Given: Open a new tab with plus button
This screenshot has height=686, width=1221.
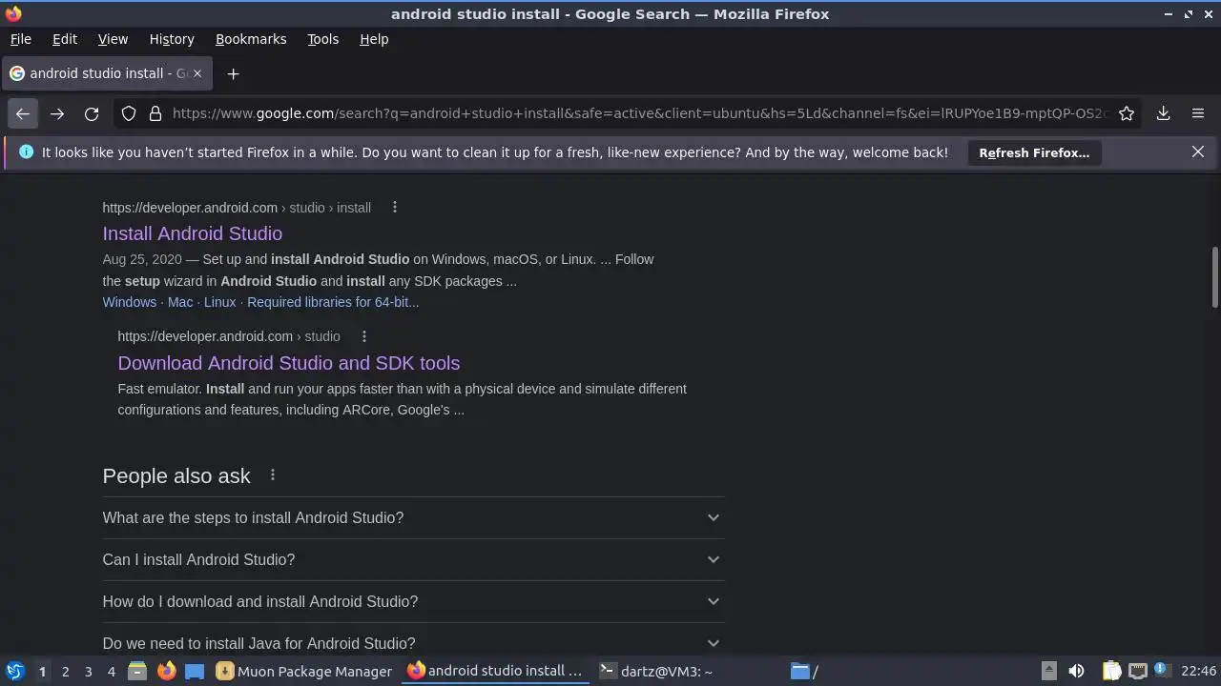Looking at the screenshot, I should point(233,73).
